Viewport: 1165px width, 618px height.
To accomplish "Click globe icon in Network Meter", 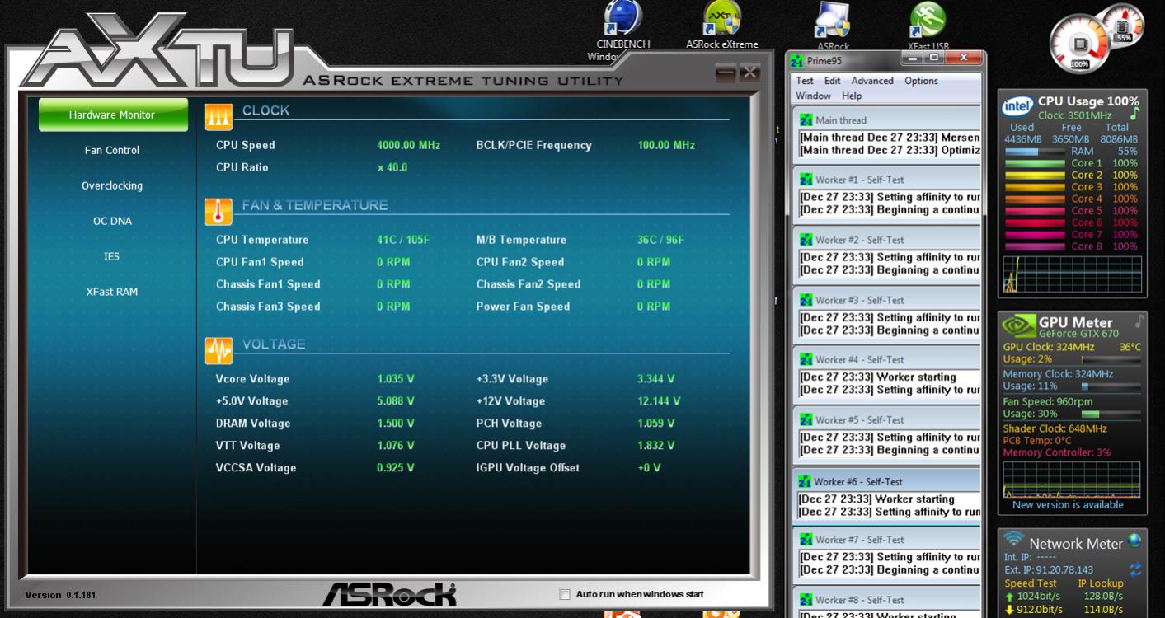I will click(x=1135, y=540).
